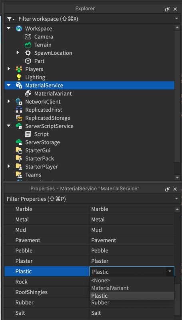Click the StarterPlayer folder icon

tap(19, 167)
